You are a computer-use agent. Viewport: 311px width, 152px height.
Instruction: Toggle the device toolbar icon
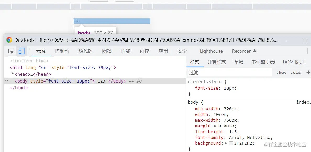click(x=21, y=51)
